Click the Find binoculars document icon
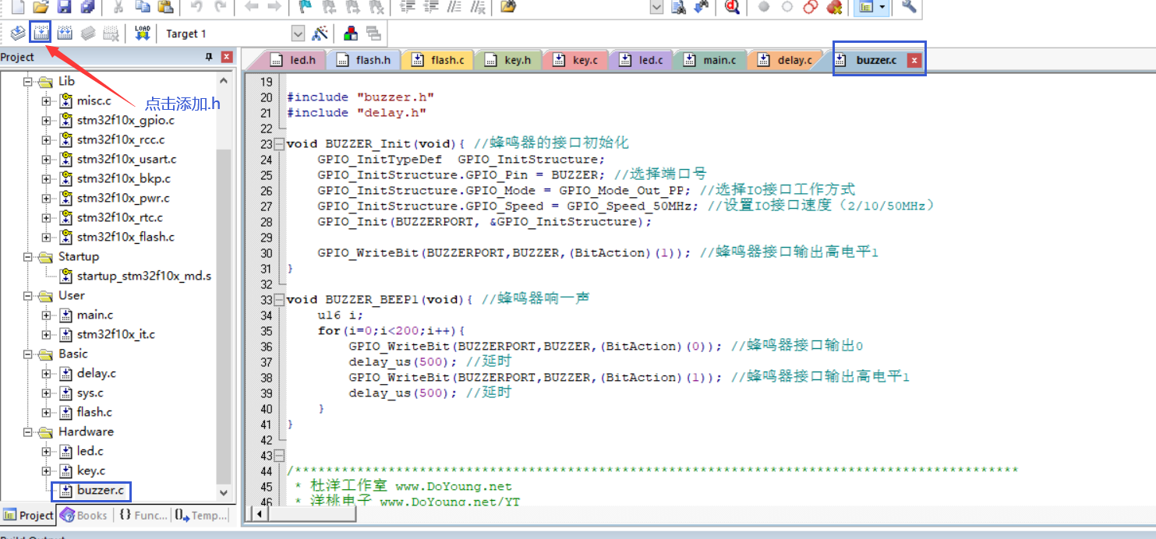The image size is (1156, 539). 678,7
